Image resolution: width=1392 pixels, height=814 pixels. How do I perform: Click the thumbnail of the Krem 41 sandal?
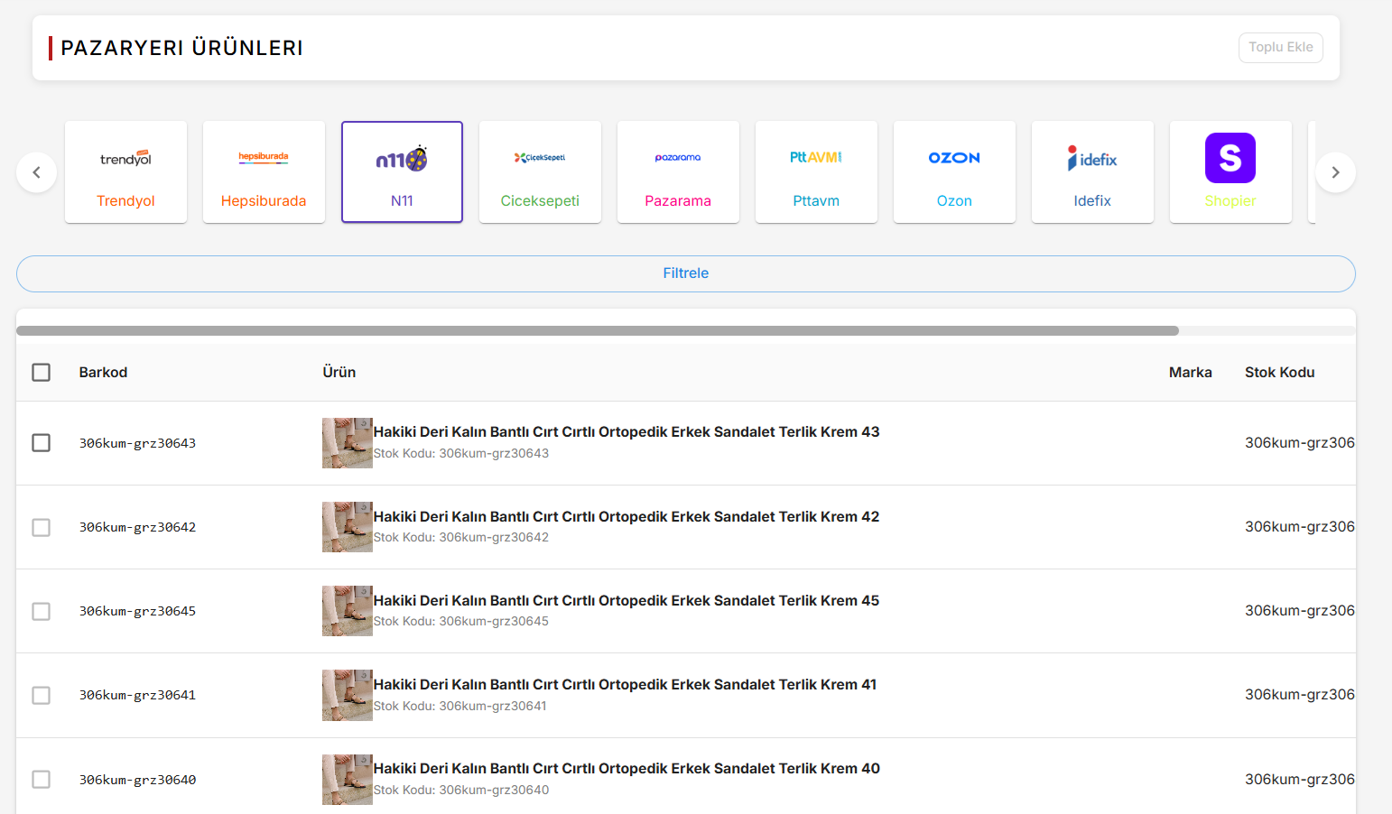(348, 696)
